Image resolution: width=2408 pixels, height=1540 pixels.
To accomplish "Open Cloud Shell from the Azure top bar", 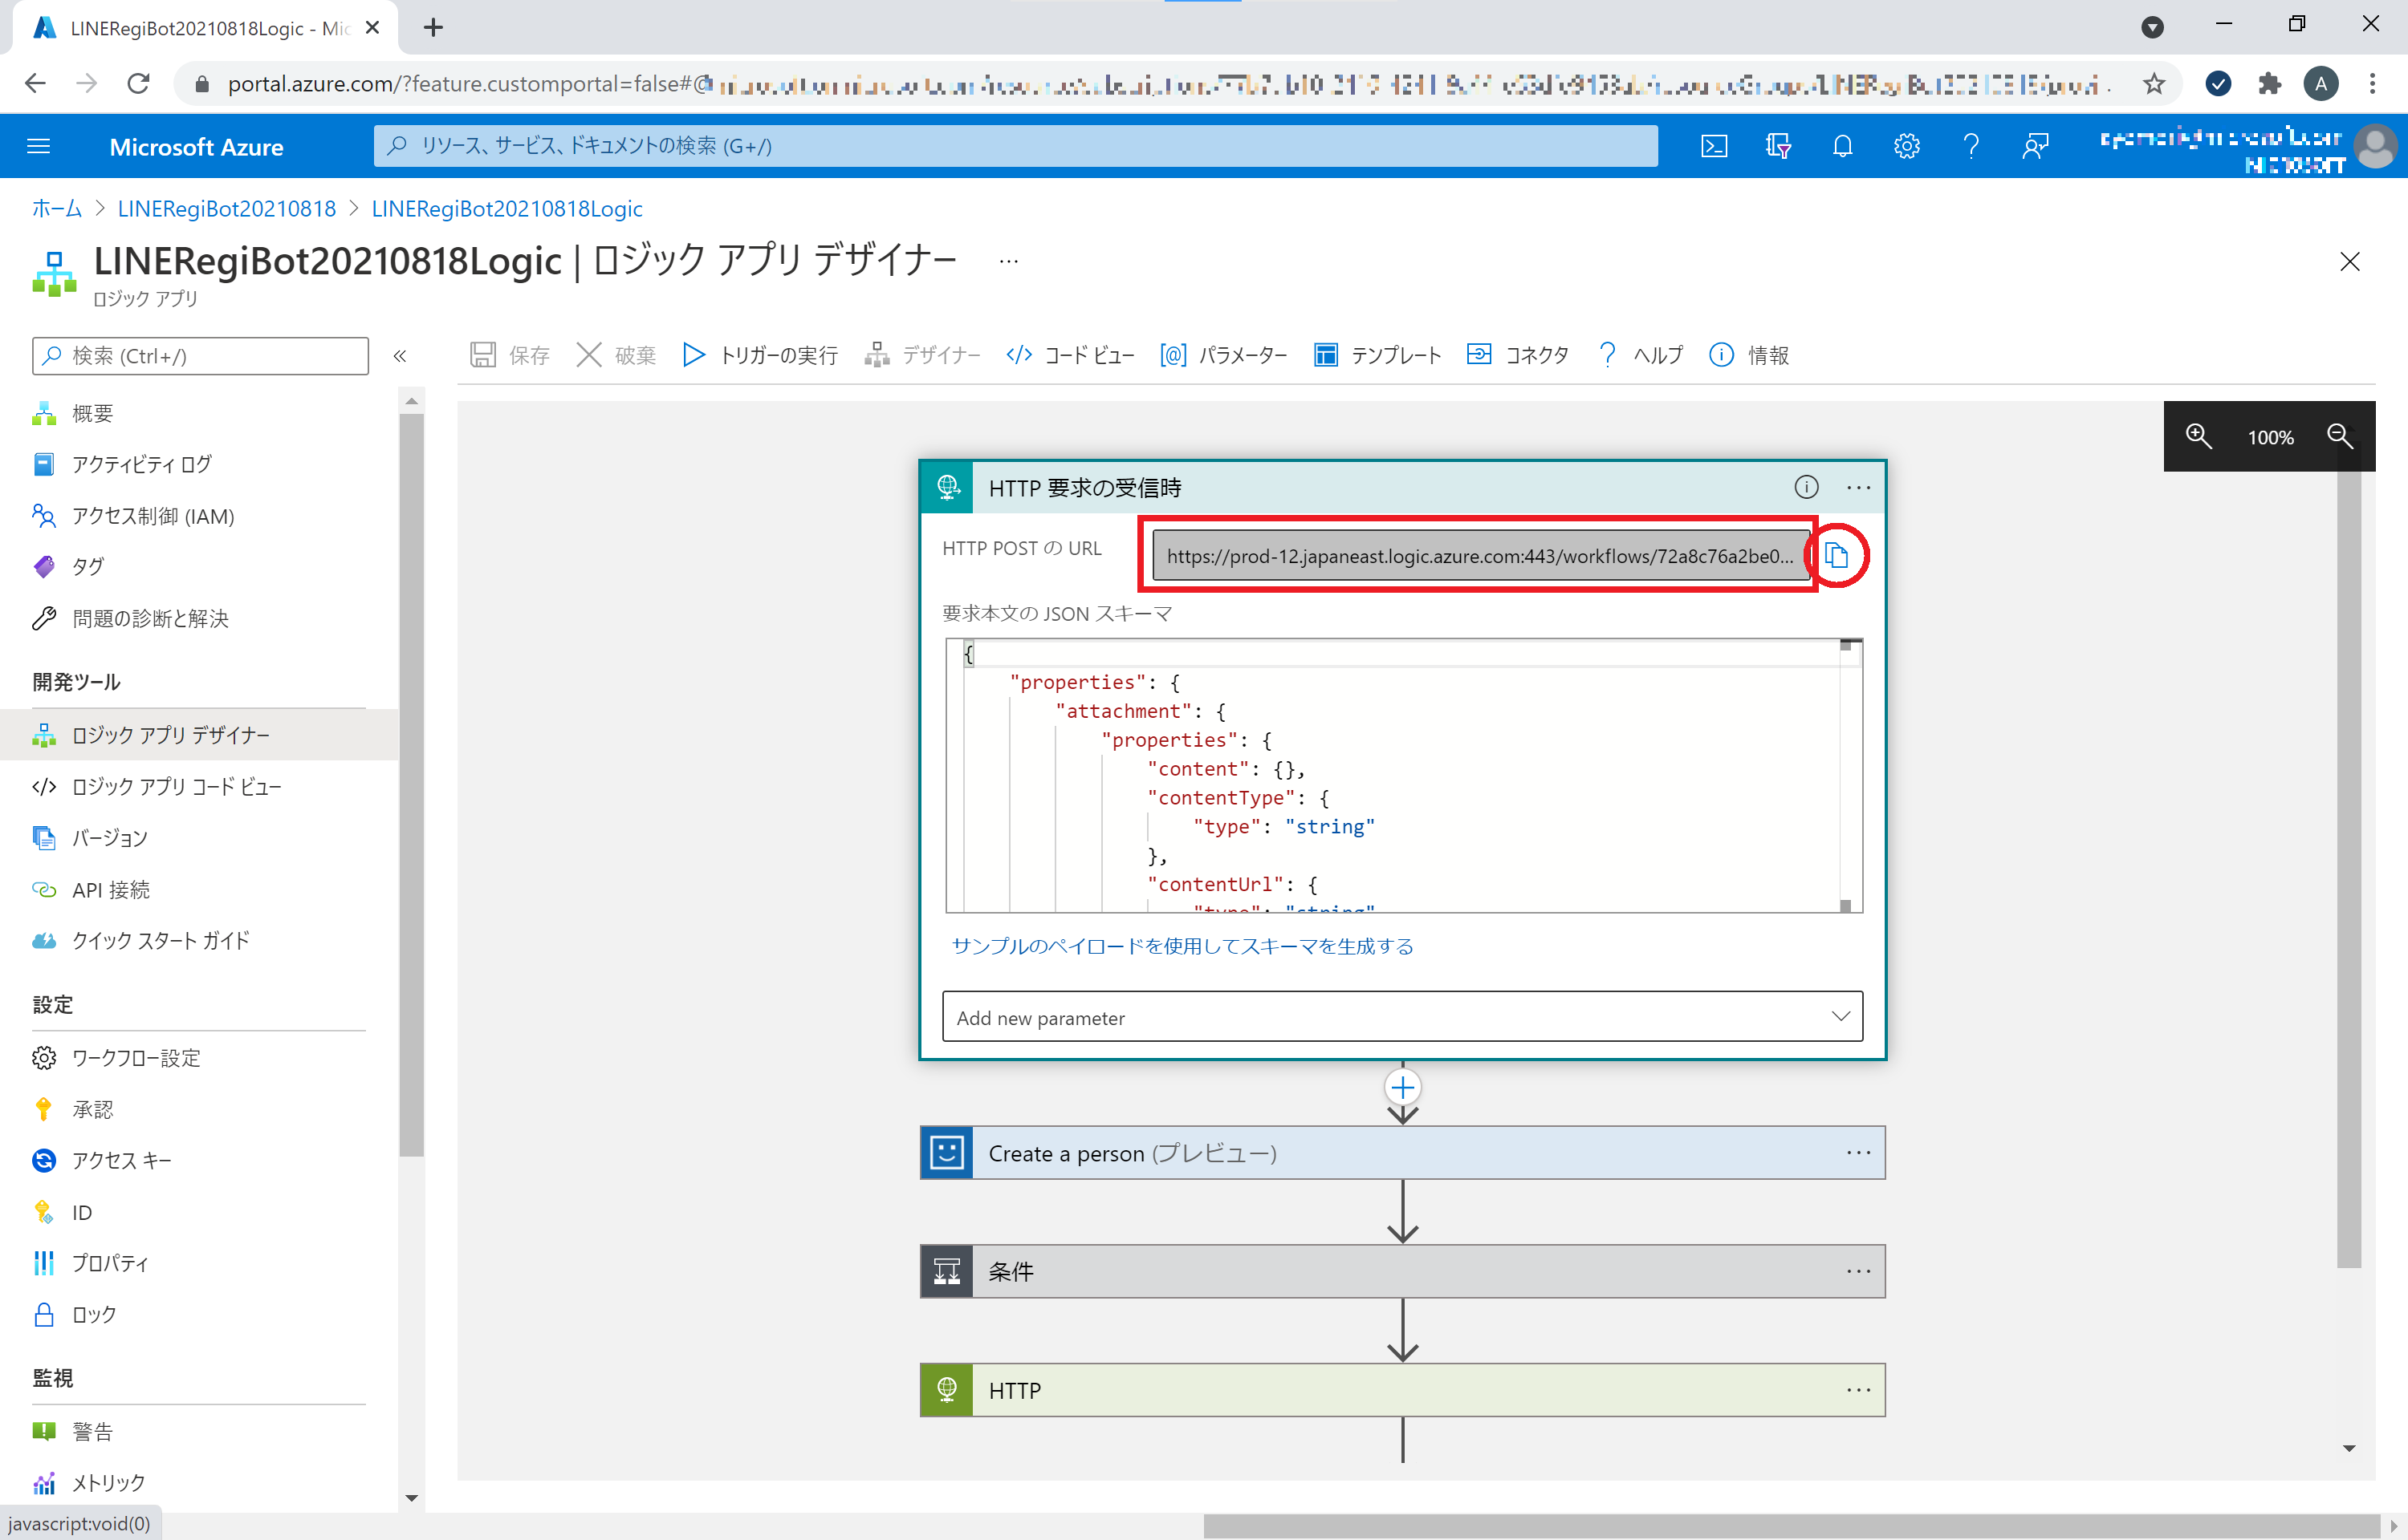I will 1714,146.
